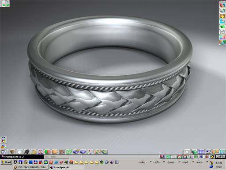Click the purple and tan peanut shape tool
Image resolution: width=226 pixels, height=170 pixels.
pos(41,152)
